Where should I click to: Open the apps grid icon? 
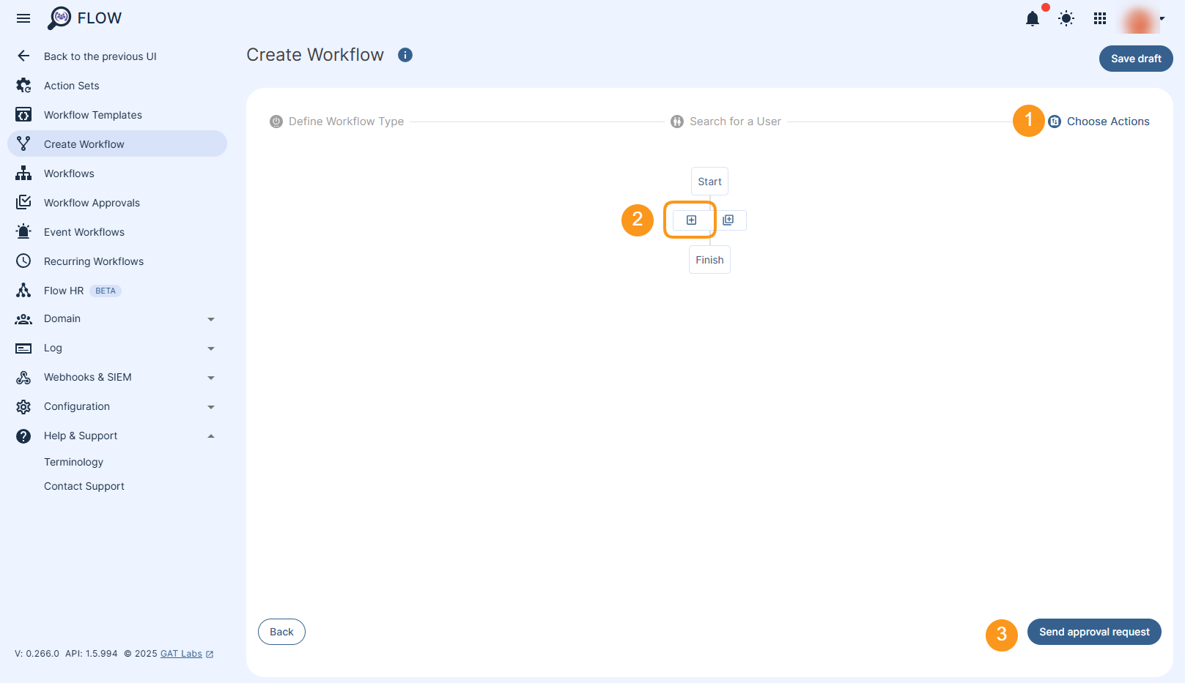tap(1099, 18)
